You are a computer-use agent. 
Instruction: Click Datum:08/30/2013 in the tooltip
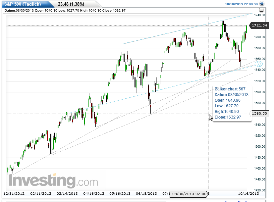(232, 95)
